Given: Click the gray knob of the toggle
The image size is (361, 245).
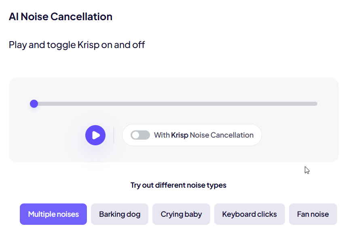Looking at the screenshot, I should (x=136, y=135).
